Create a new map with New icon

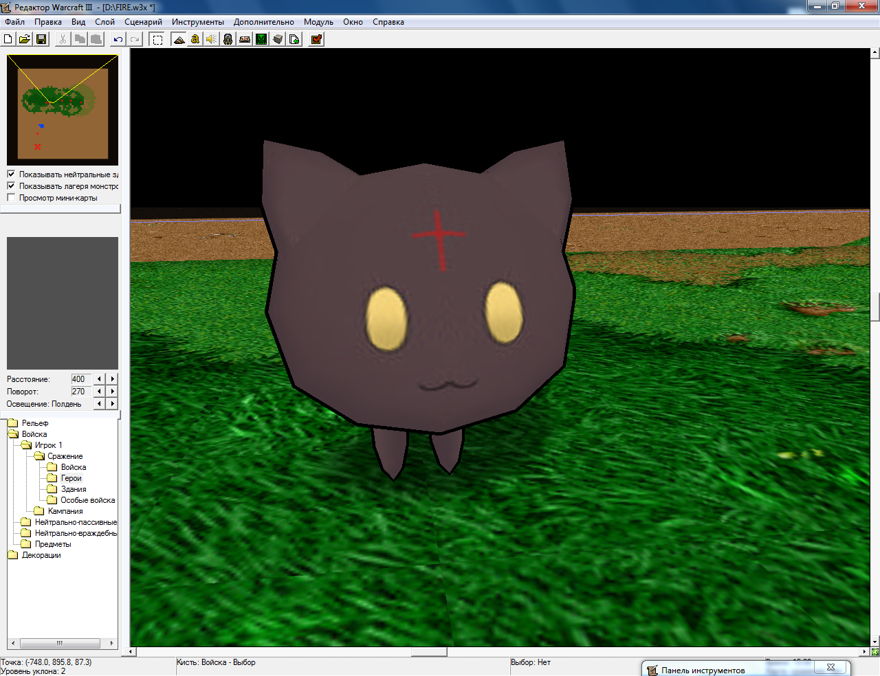[x=8, y=39]
